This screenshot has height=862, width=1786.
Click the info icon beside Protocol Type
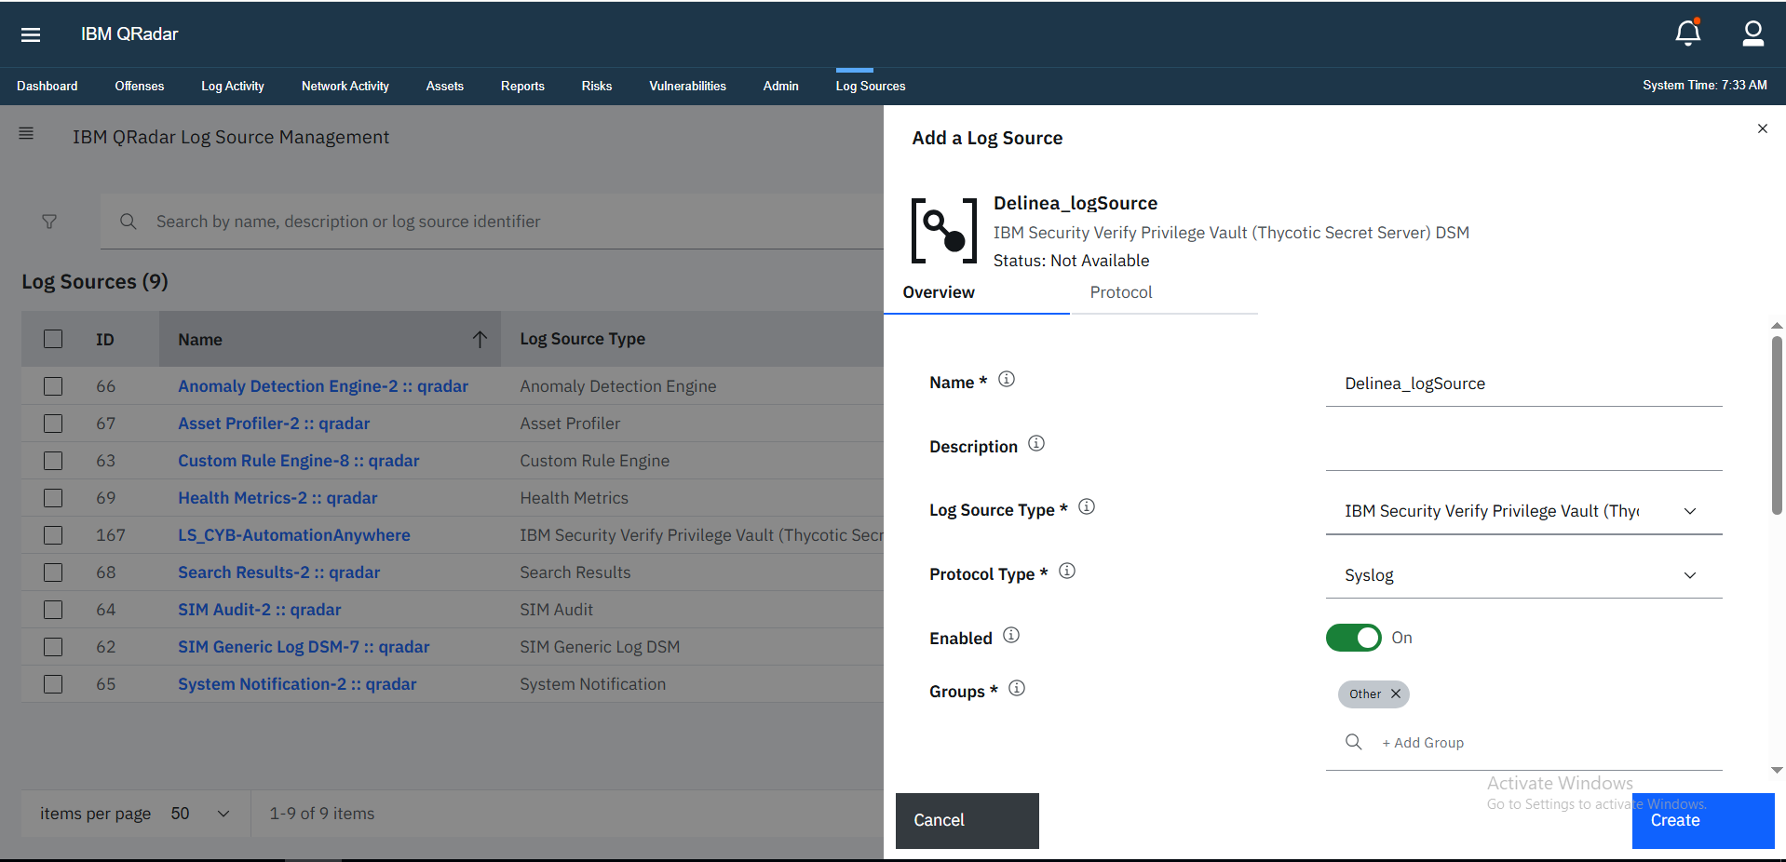coord(1067,572)
